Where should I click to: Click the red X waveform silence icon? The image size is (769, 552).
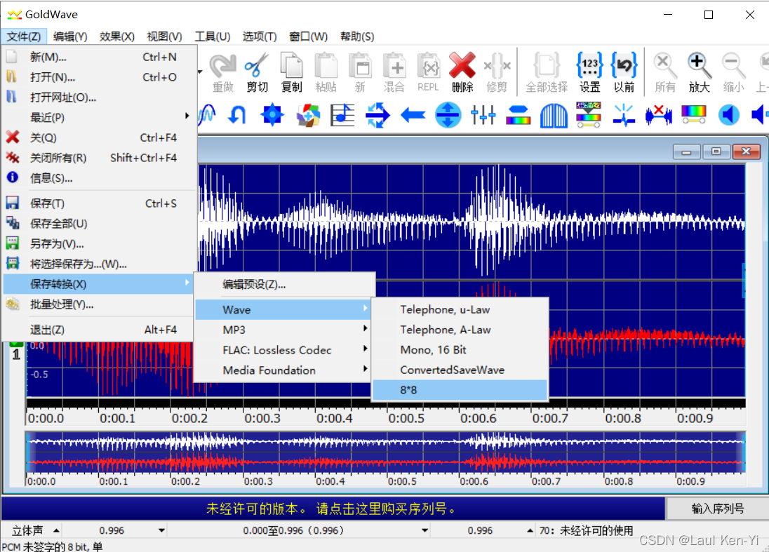pyautogui.click(x=659, y=115)
